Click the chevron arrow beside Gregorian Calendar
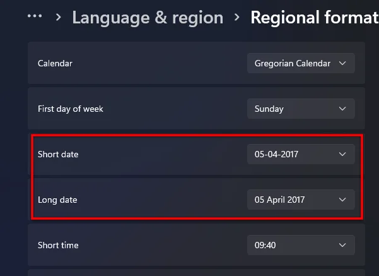Screen dimensions: 379x276 (x=342, y=64)
